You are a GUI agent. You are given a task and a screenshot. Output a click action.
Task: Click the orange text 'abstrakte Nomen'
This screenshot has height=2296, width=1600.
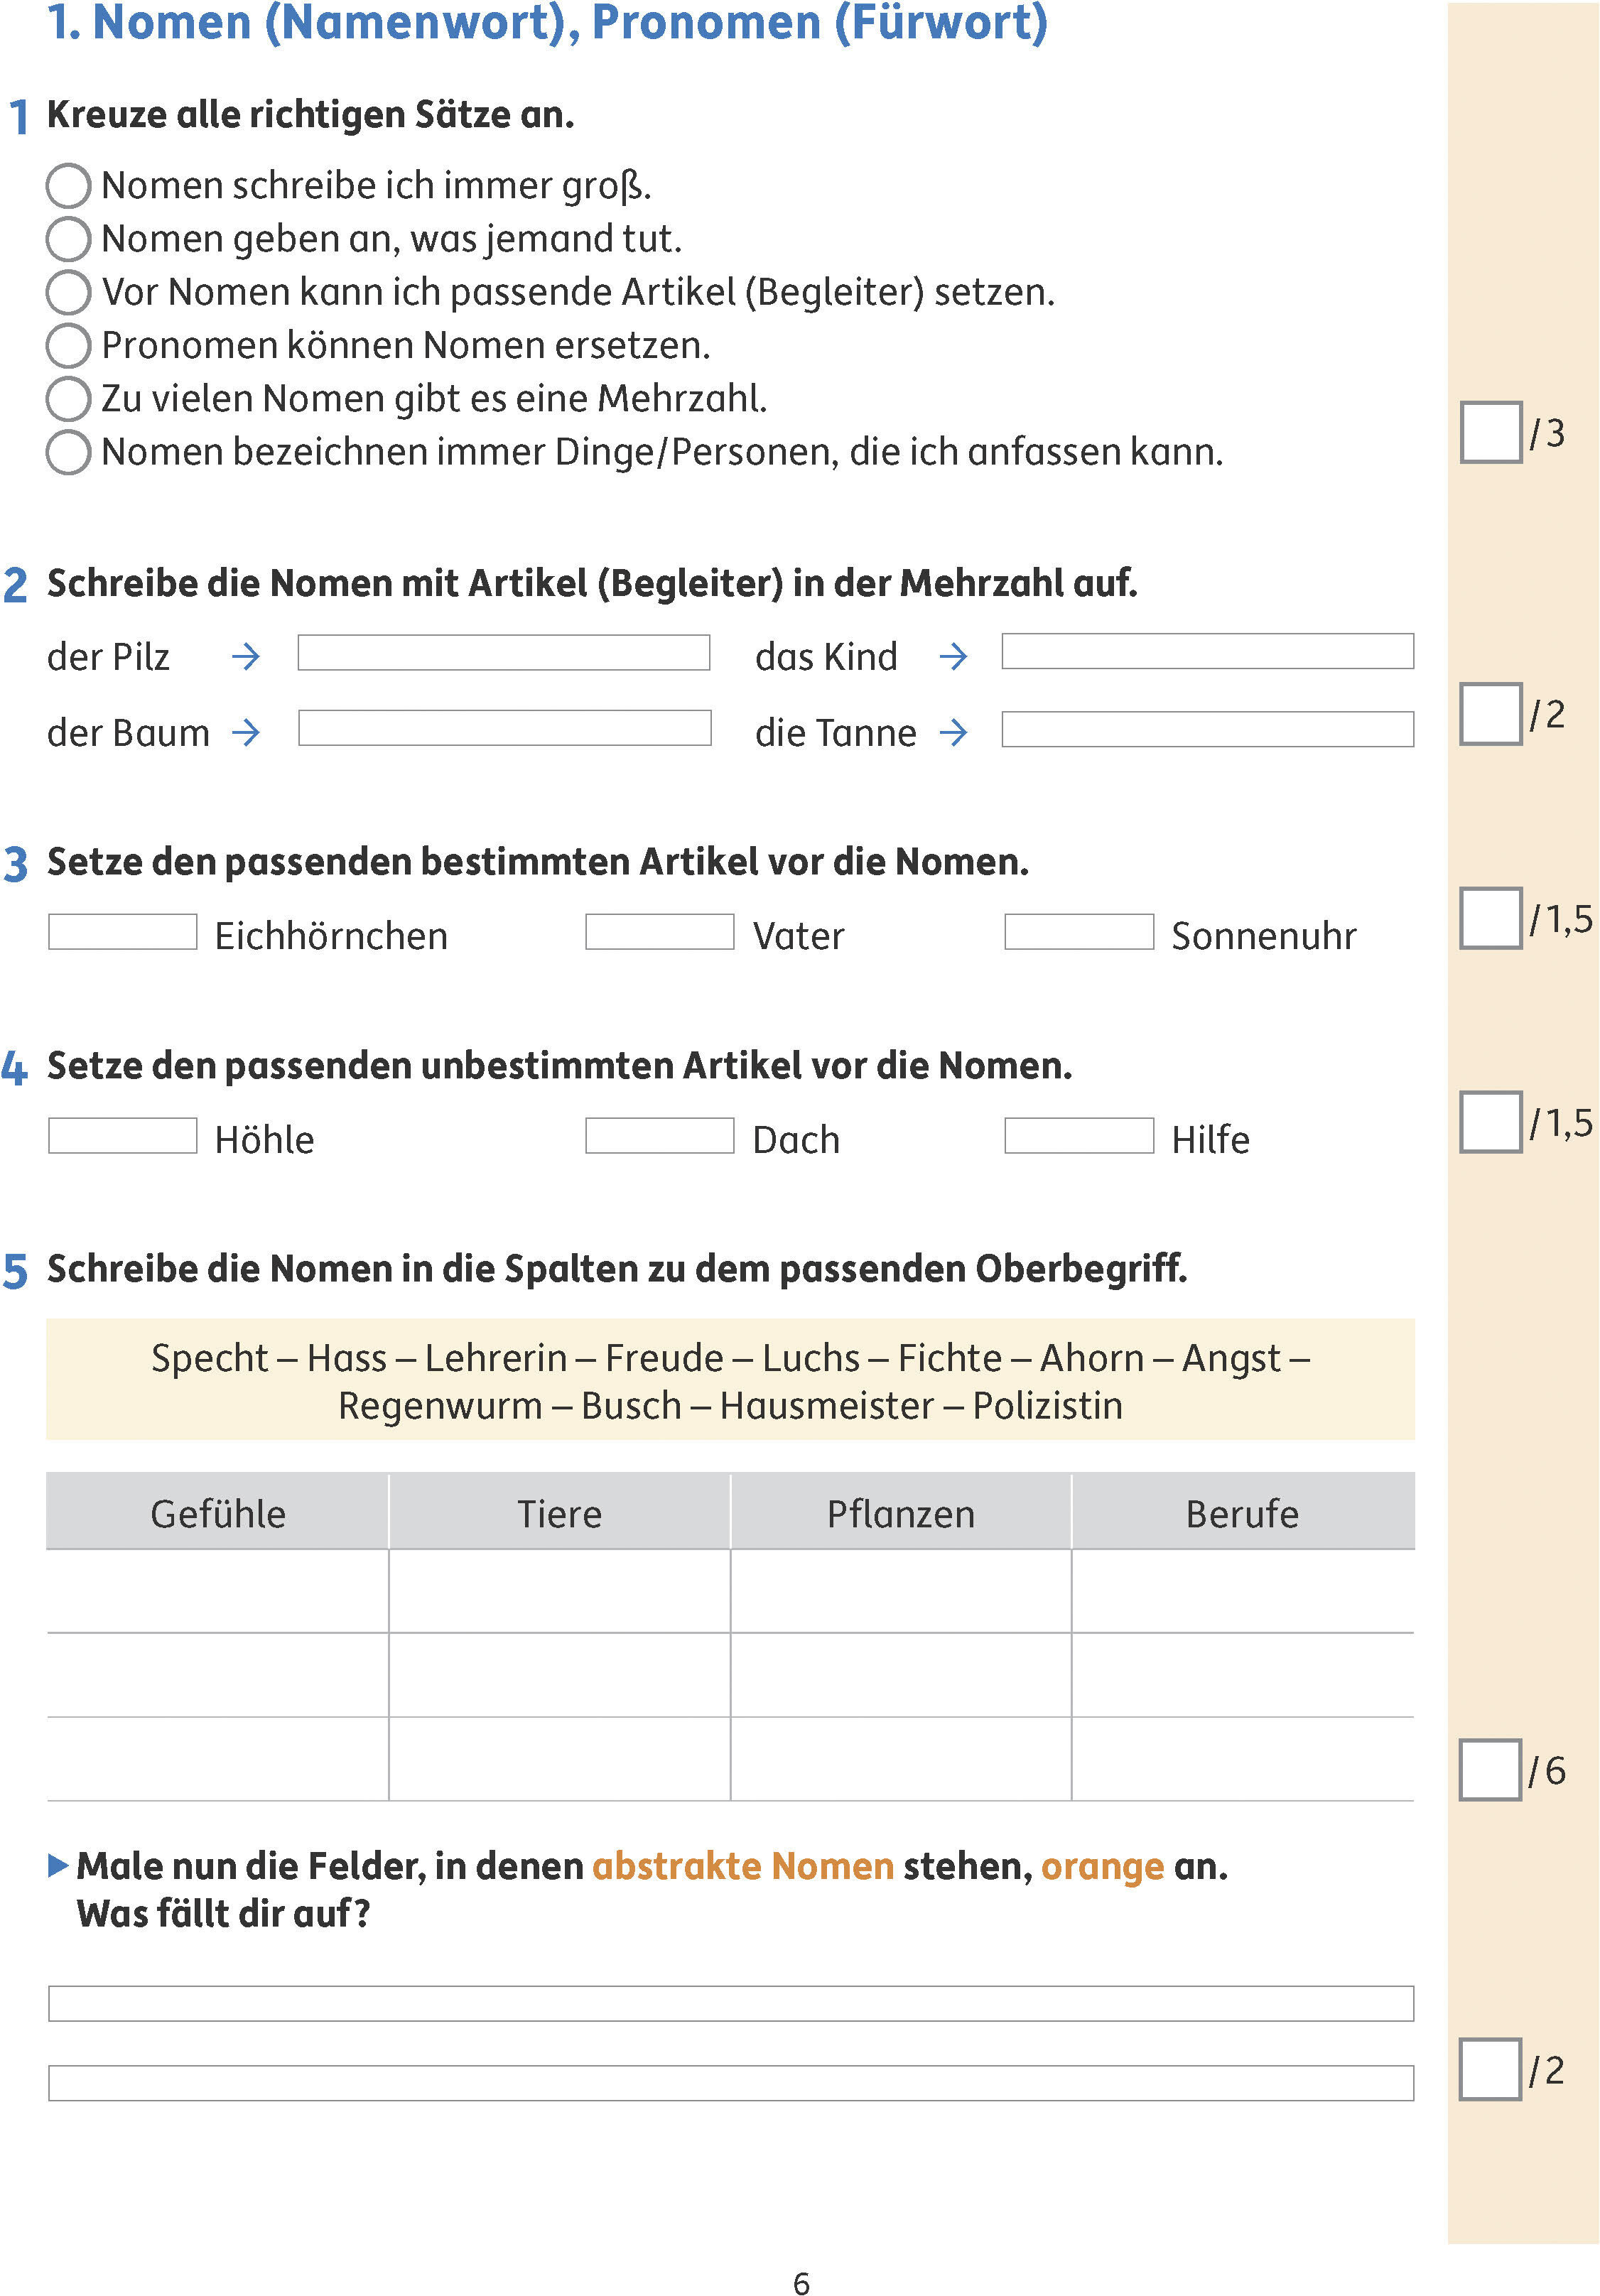click(743, 1866)
